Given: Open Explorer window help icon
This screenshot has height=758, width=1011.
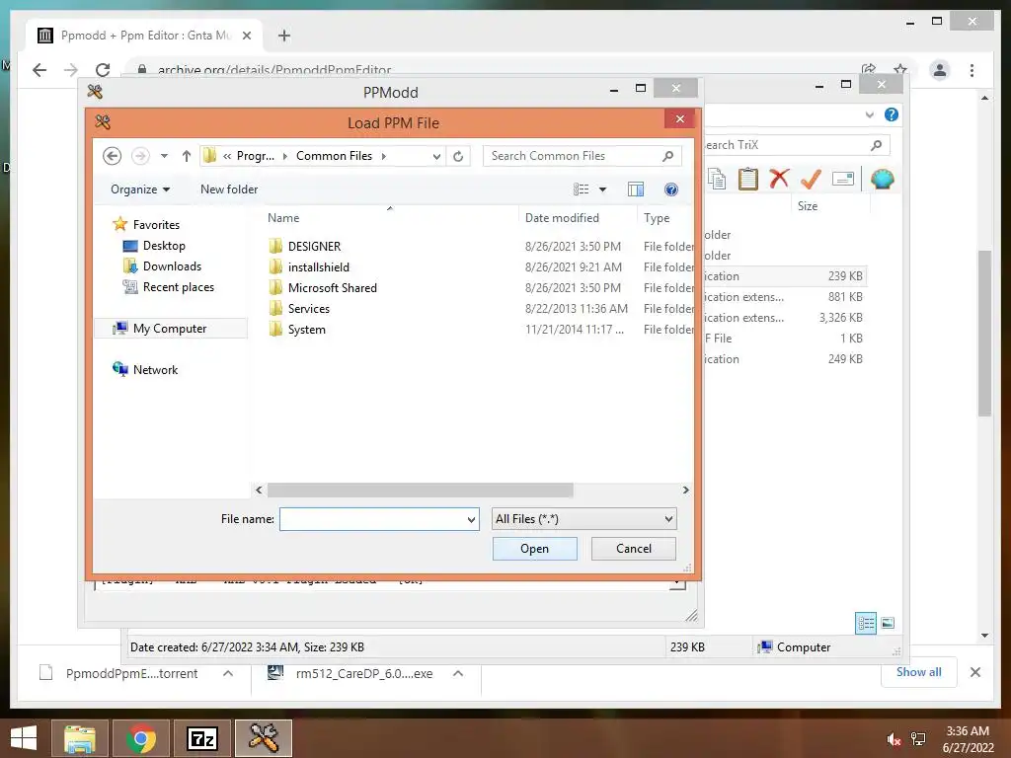Looking at the screenshot, I should coord(892,114).
